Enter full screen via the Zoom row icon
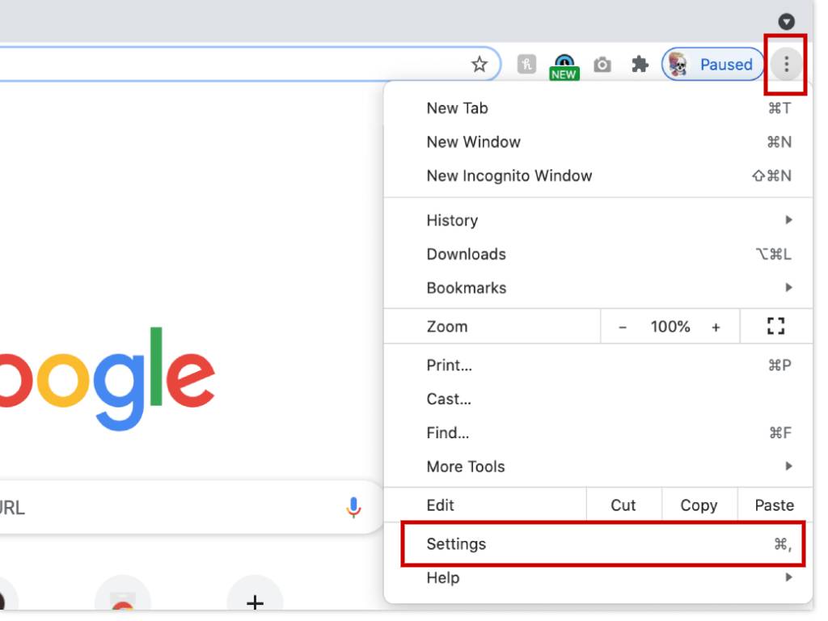The image size is (828, 621). pyautogui.click(x=775, y=327)
